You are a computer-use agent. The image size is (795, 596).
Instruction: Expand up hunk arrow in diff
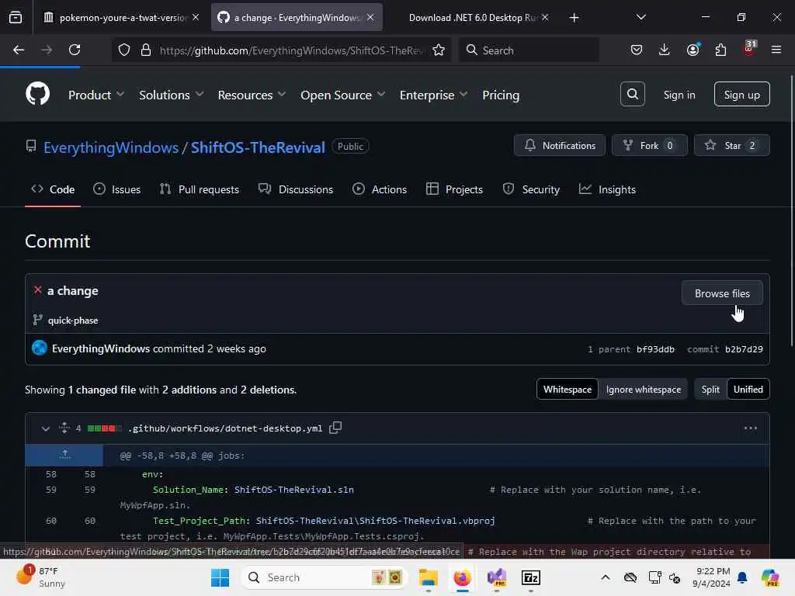(x=64, y=455)
